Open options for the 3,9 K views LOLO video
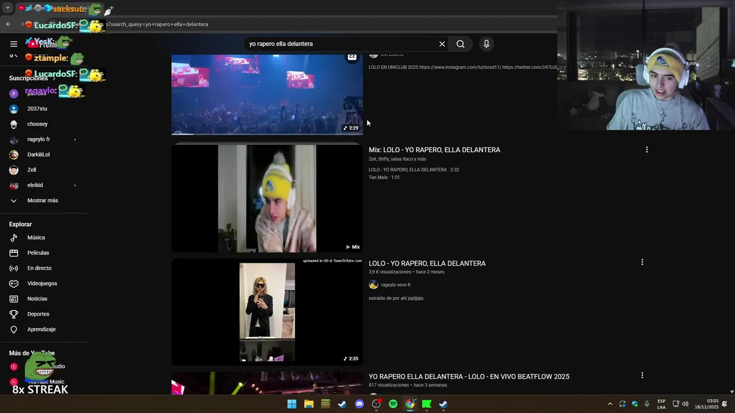The height and width of the screenshot is (413, 735). [x=642, y=262]
